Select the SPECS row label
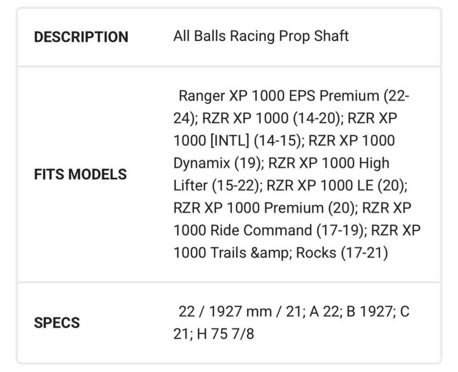Screen dimensions: 458x372 point(57,323)
